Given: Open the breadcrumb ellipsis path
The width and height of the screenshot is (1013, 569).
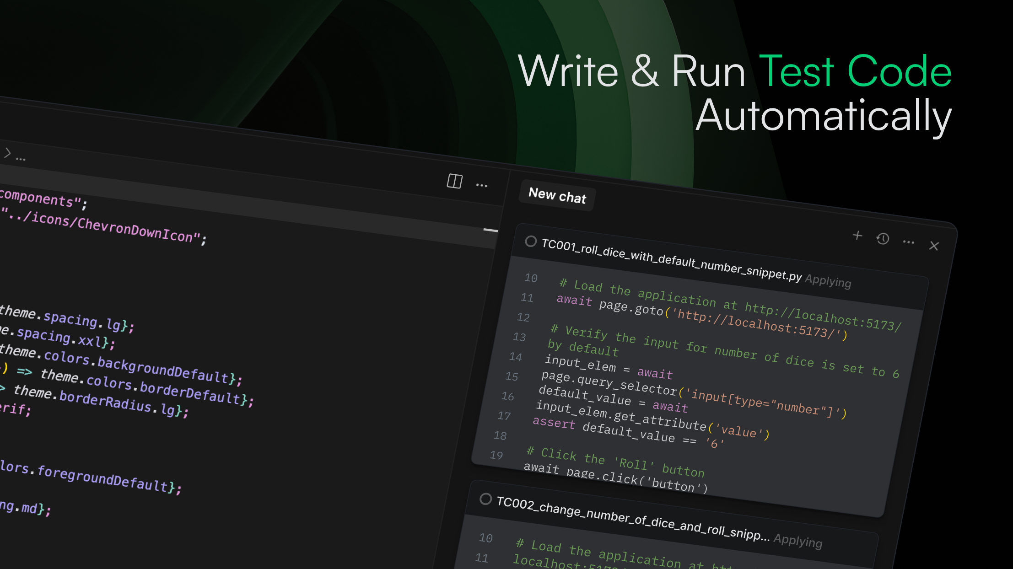Looking at the screenshot, I should (x=21, y=158).
